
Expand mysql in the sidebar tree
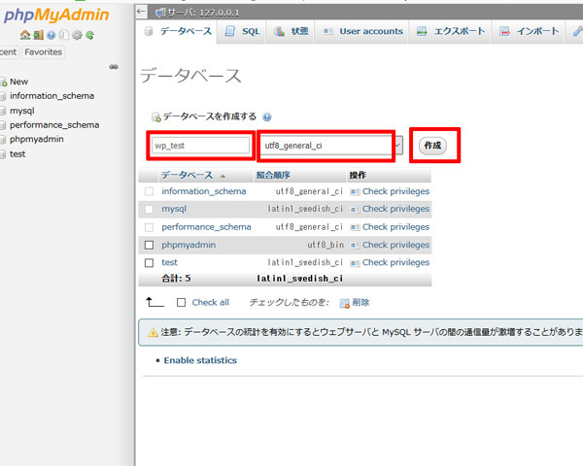pos(3,111)
